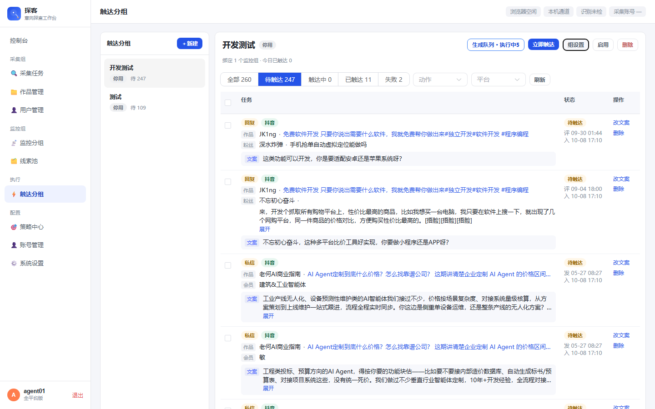Viewport: 655px width, 409px height.
Task: Open AI Agent work link for 建筑&工业智能体
Action: pyautogui.click(x=429, y=274)
